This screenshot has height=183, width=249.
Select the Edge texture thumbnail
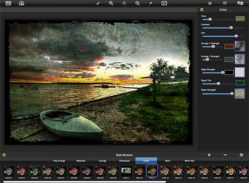[x=240, y=72]
